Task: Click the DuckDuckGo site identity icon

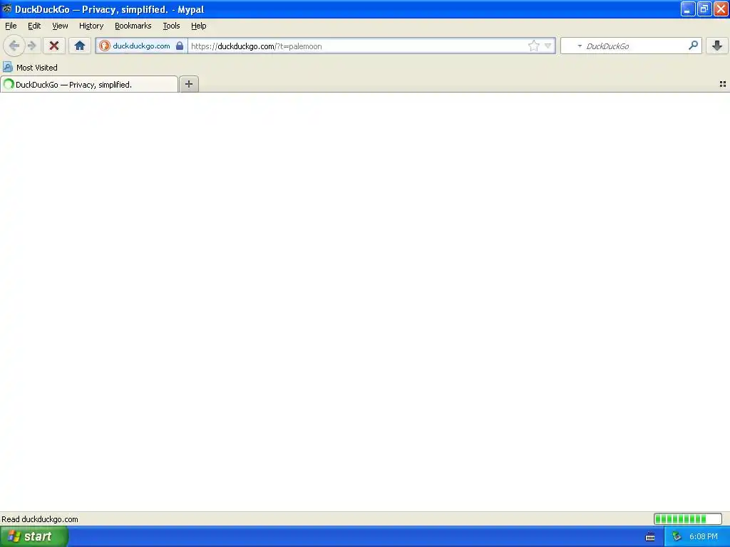Action: coord(105,46)
